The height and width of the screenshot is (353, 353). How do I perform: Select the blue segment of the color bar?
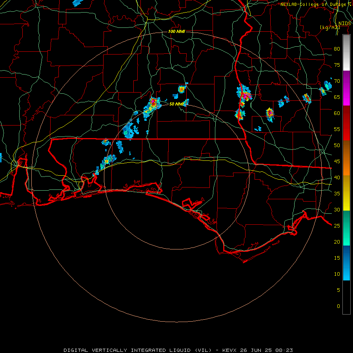click(346, 263)
